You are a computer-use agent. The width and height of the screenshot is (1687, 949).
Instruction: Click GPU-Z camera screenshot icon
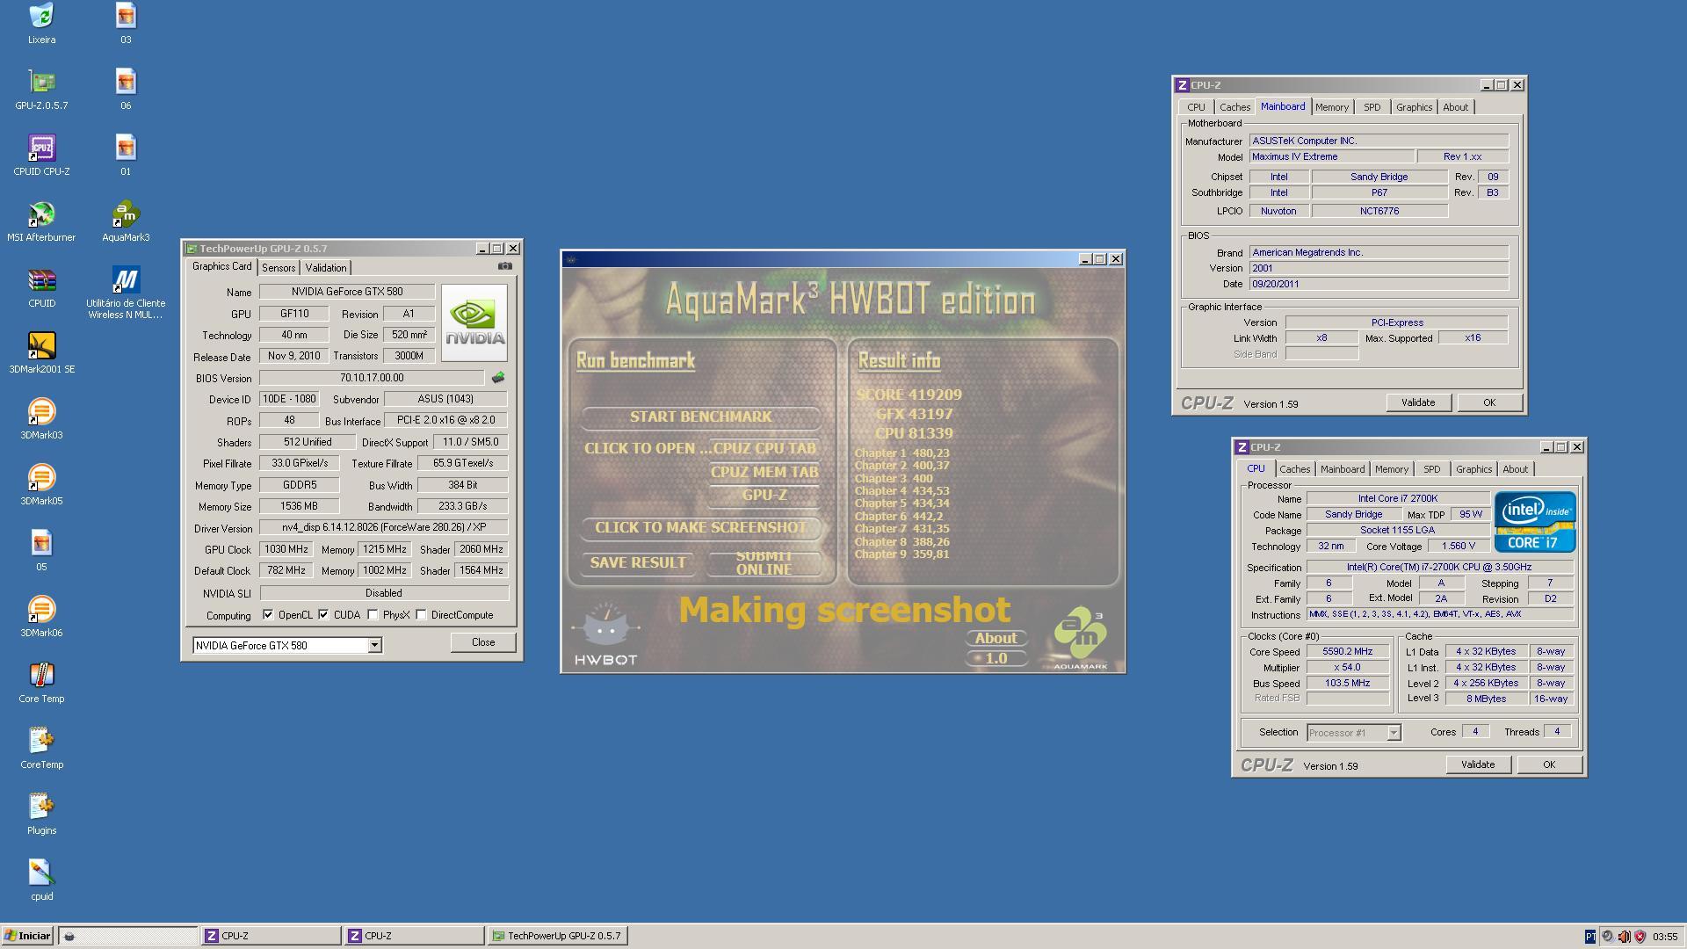[x=504, y=266]
